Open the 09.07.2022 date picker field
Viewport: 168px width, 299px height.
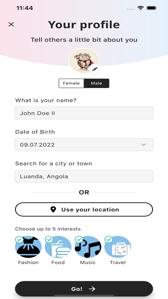point(84,145)
